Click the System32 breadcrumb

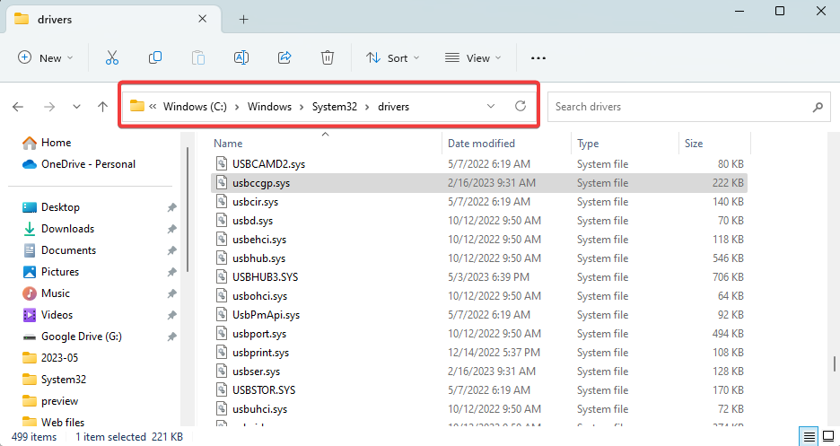(335, 107)
